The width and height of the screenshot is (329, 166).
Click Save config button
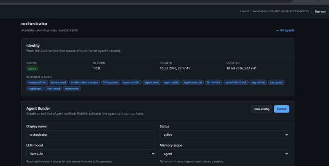click(262, 109)
